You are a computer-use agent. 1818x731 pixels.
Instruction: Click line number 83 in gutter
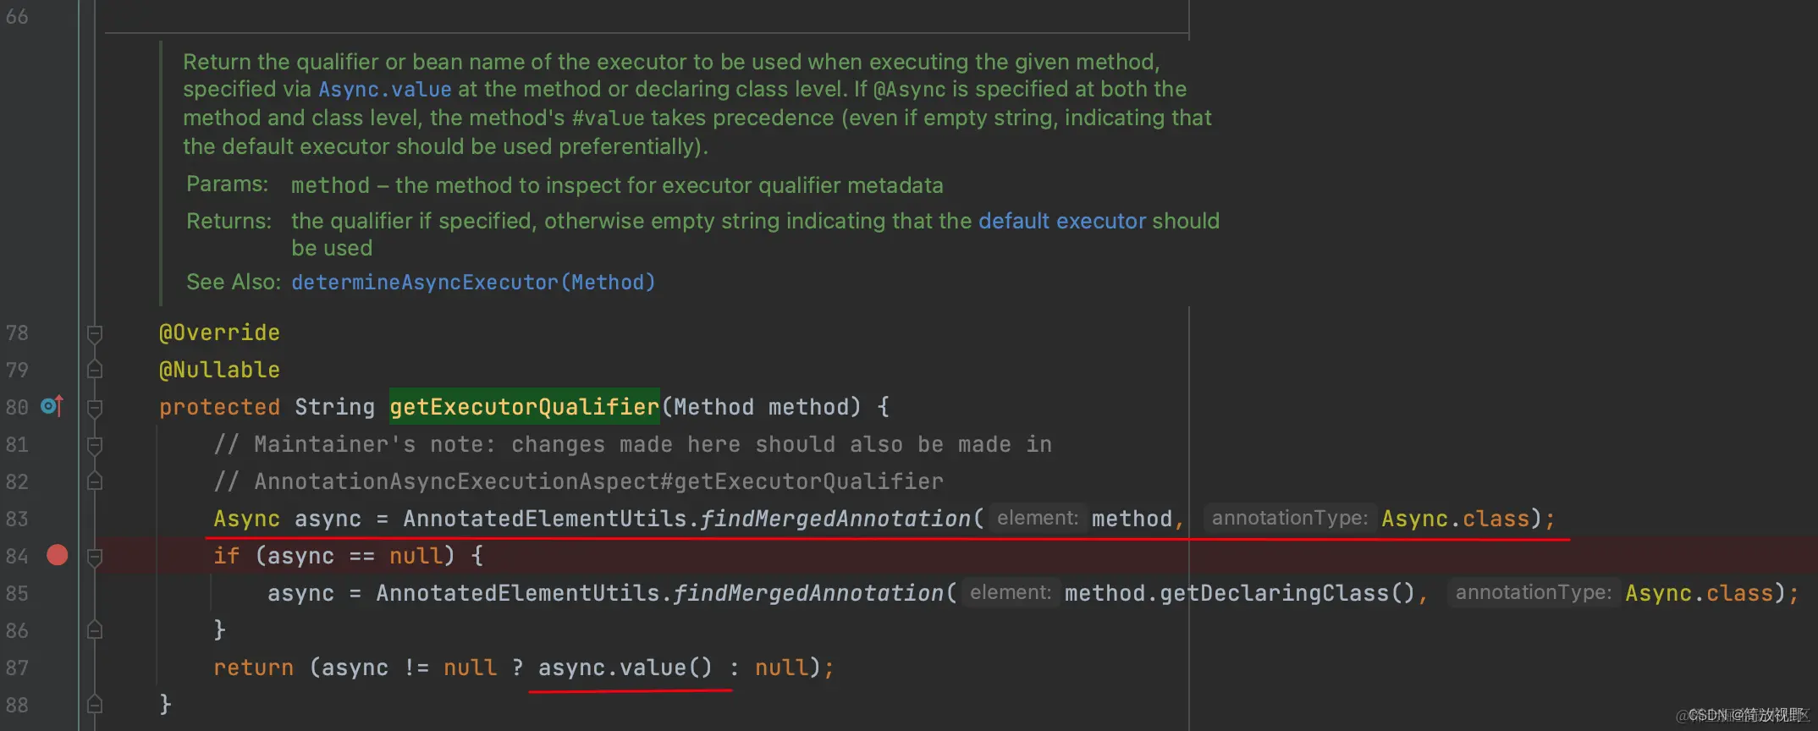tap(17, 519)
